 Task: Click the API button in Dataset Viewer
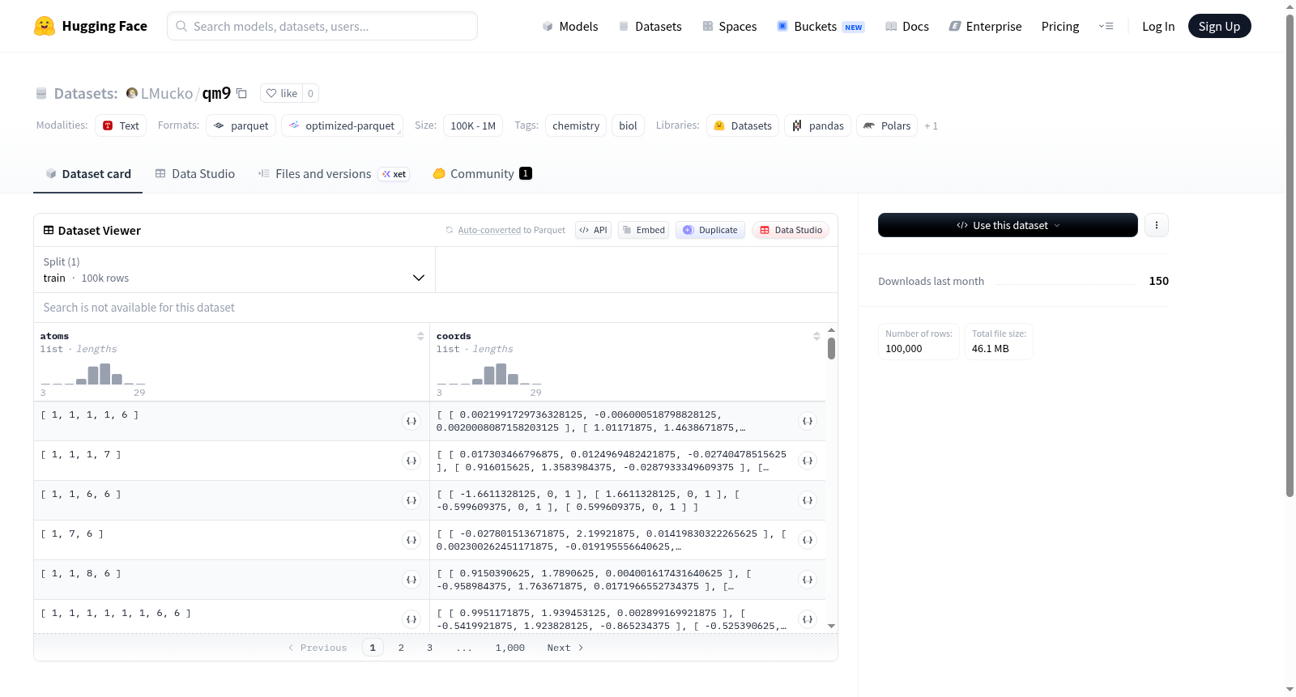[x=593, y=230]
